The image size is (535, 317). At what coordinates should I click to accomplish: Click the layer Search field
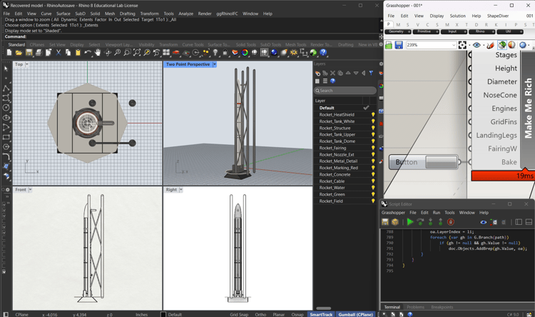point(346,91)
